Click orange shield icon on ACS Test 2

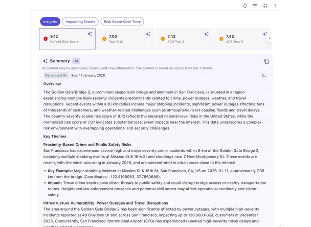(163, 39)
